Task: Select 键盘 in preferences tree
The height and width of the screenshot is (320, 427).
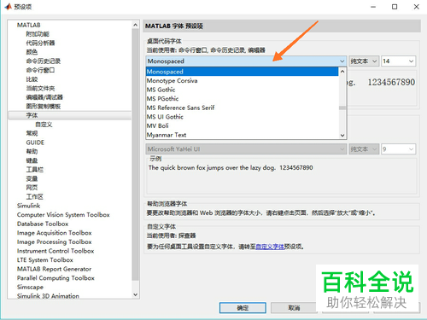Action: tap(32, 160)
